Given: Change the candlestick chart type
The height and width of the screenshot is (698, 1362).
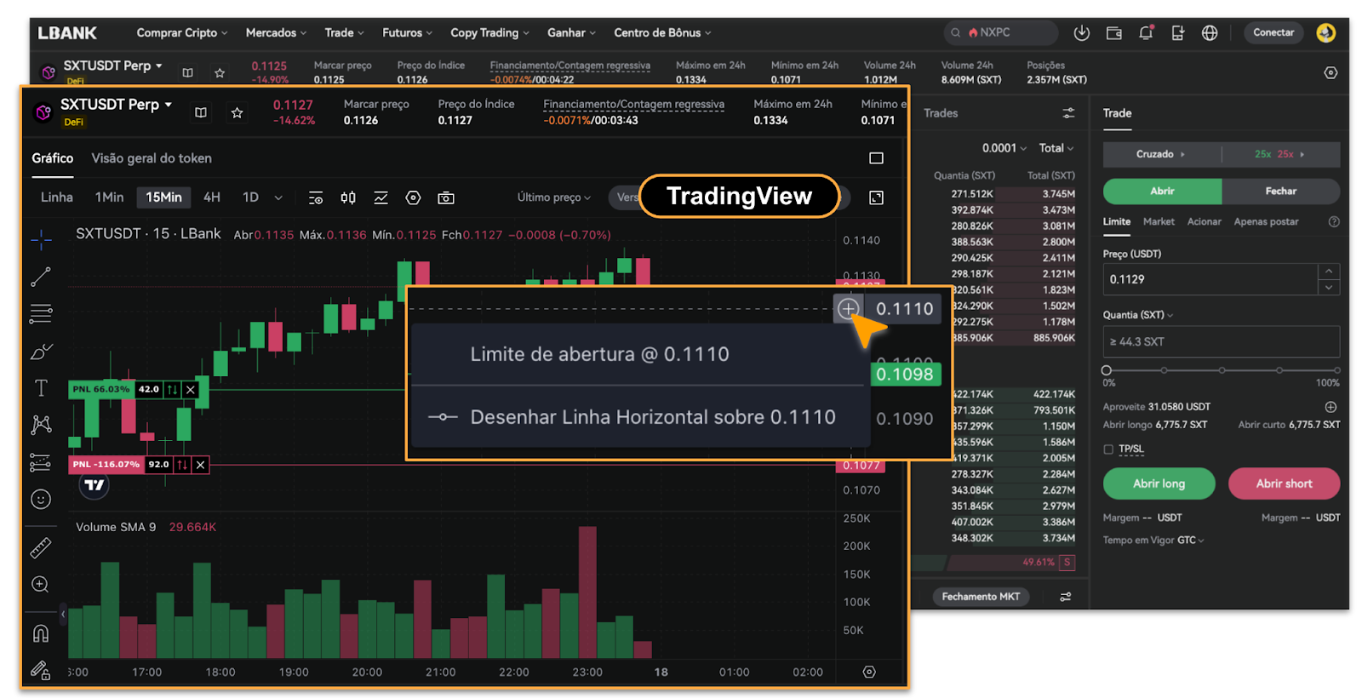Looking at the screenshot, I should 348,197.
